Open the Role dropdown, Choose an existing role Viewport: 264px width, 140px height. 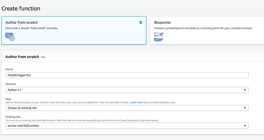click(x=127, y=108)
